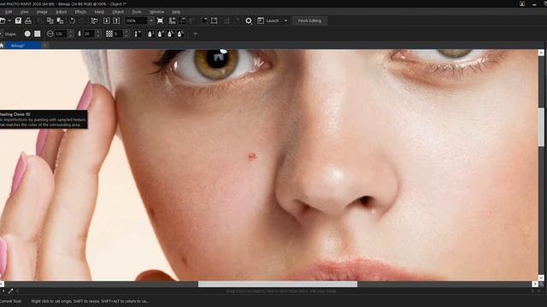Open the Tools menu
The width and height of the screenshot is (547, 307).
coord(137,12)
